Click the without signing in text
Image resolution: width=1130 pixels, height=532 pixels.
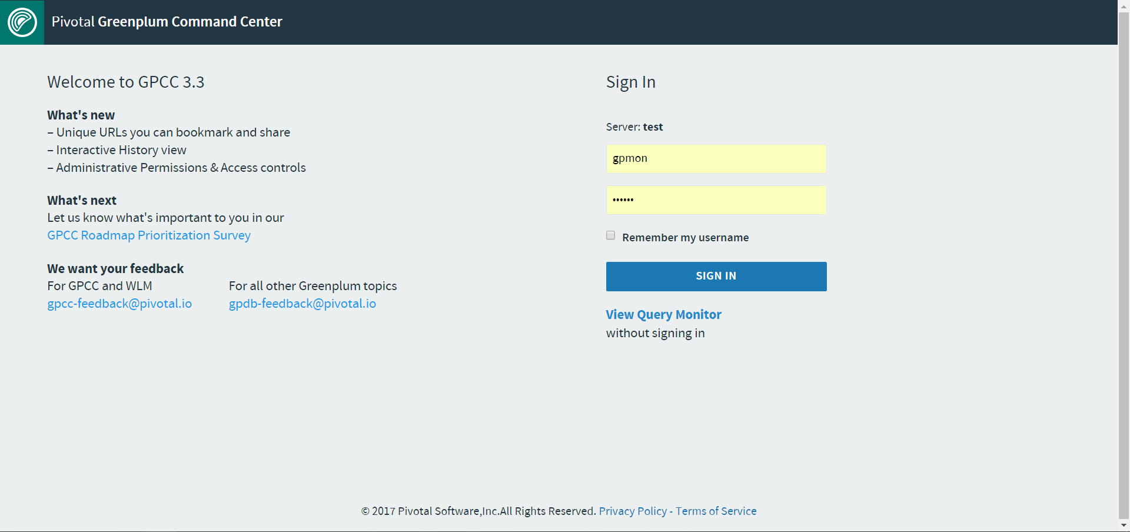click(x=655, y=333)
